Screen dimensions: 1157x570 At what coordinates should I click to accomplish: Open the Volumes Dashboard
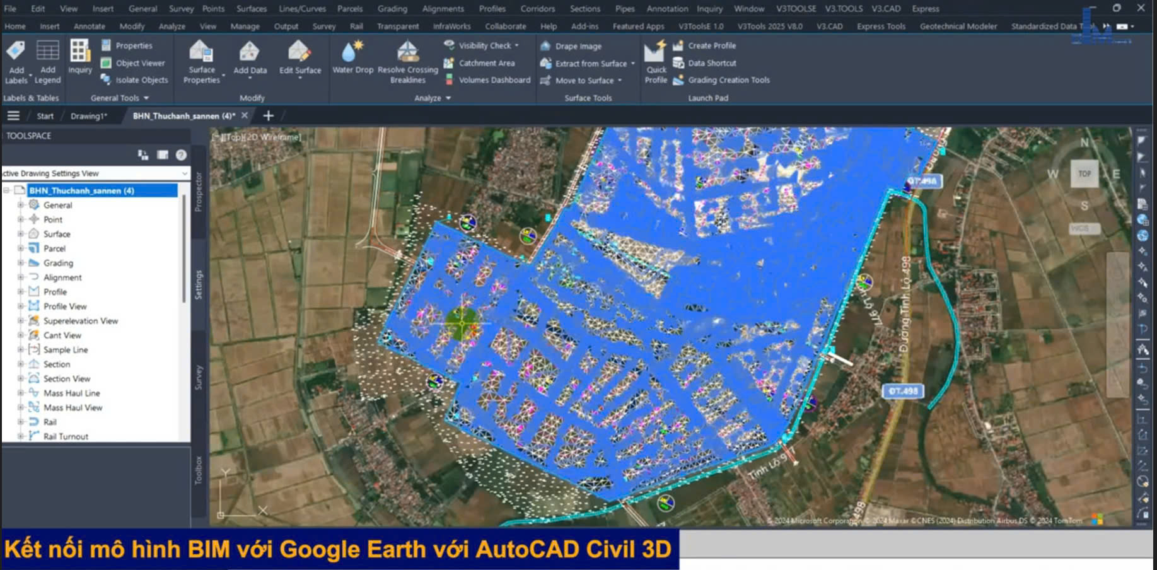point(487,80)
